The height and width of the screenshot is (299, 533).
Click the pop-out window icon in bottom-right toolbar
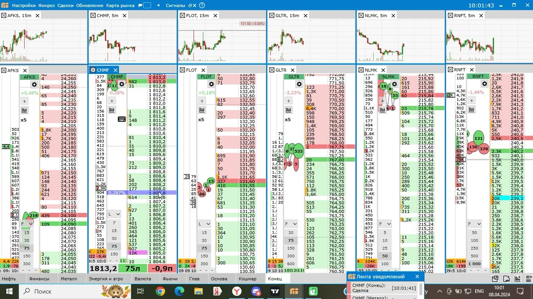pos(495,279)
